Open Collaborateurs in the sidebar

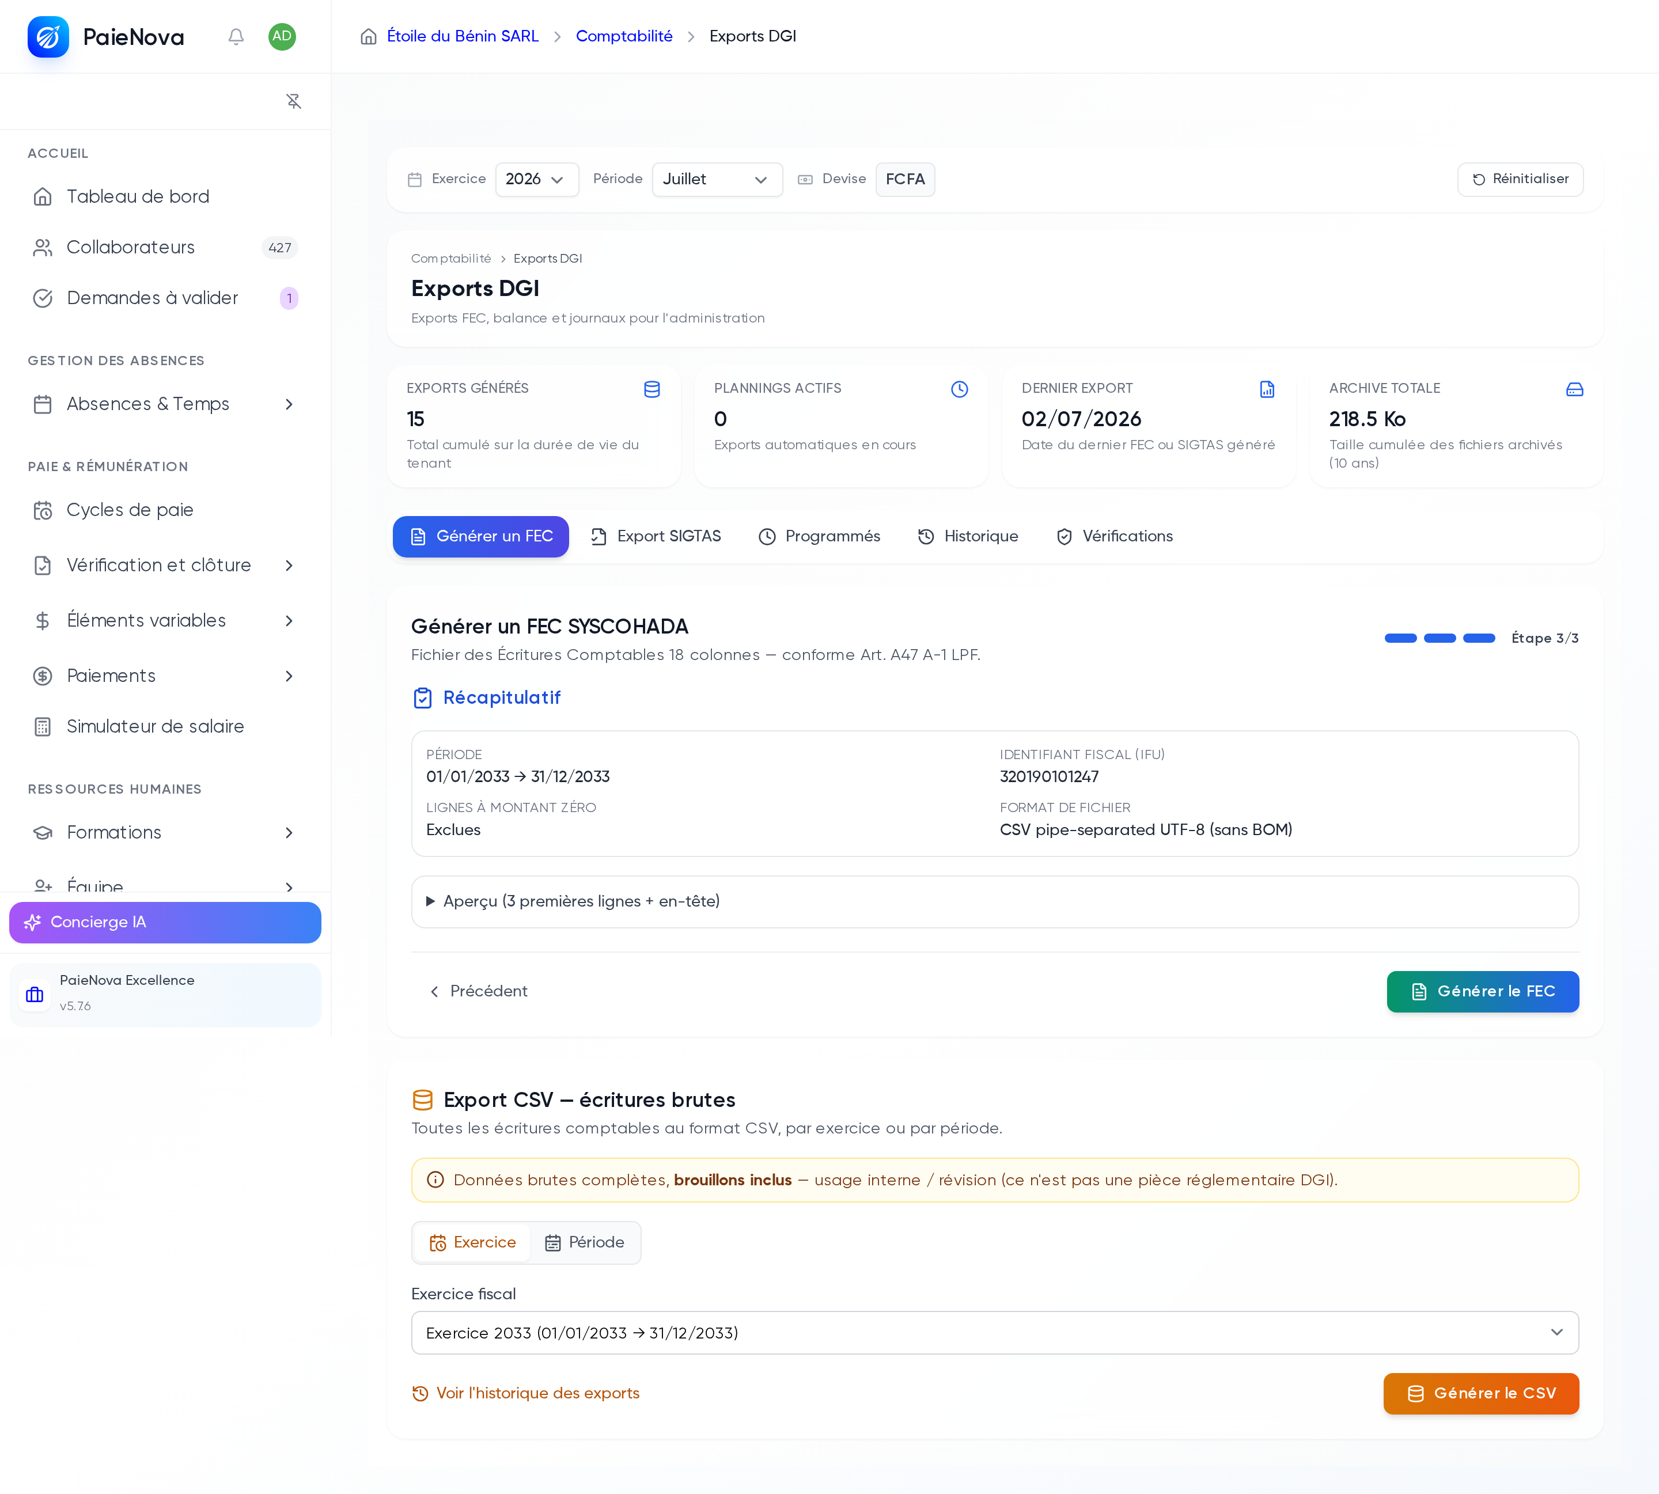[x=165, y=248]
